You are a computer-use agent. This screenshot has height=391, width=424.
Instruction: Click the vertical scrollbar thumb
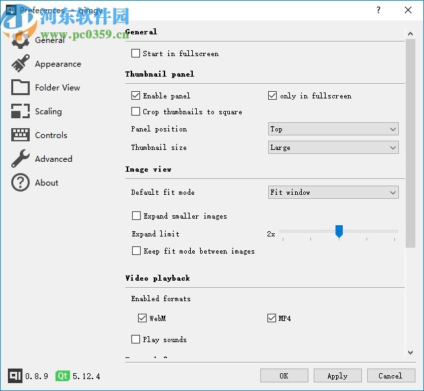tap(410, 143)
